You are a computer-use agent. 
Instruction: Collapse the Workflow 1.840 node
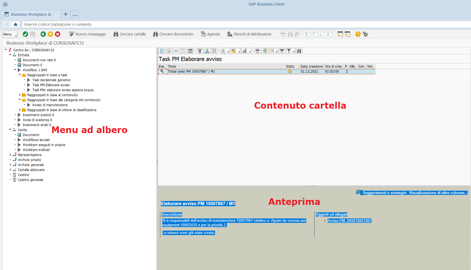pos(15,70)
